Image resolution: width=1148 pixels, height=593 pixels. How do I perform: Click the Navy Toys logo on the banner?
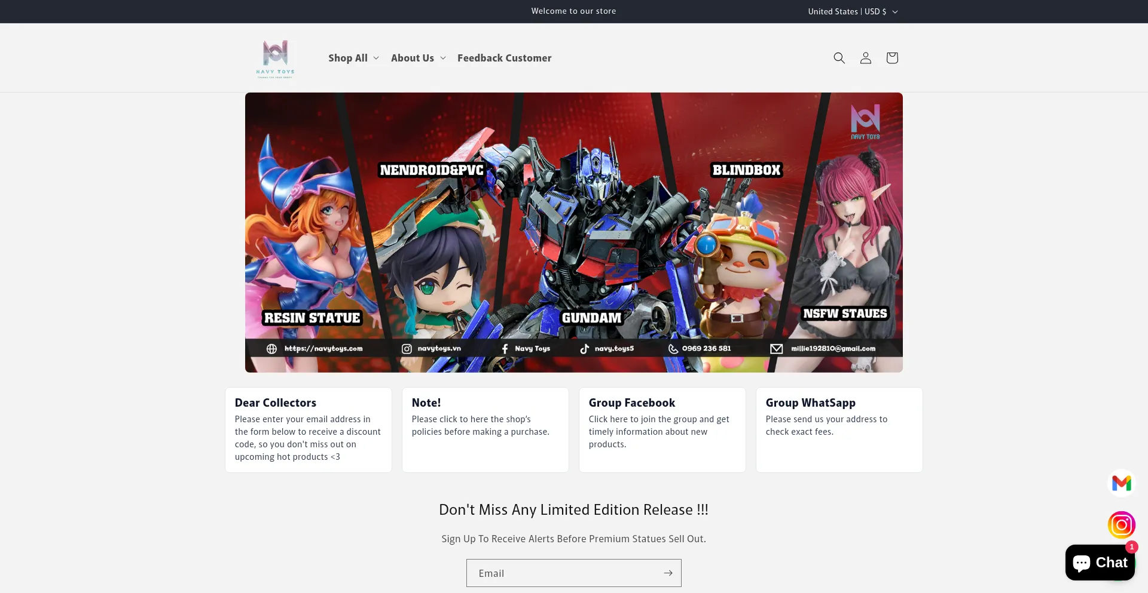[865, 122]
